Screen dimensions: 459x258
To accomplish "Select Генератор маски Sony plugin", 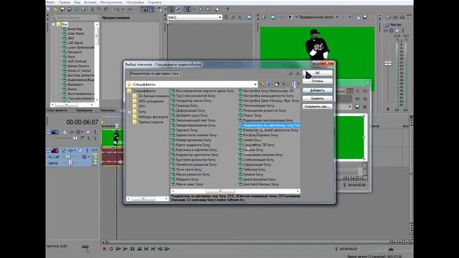I will click(194, 100).
